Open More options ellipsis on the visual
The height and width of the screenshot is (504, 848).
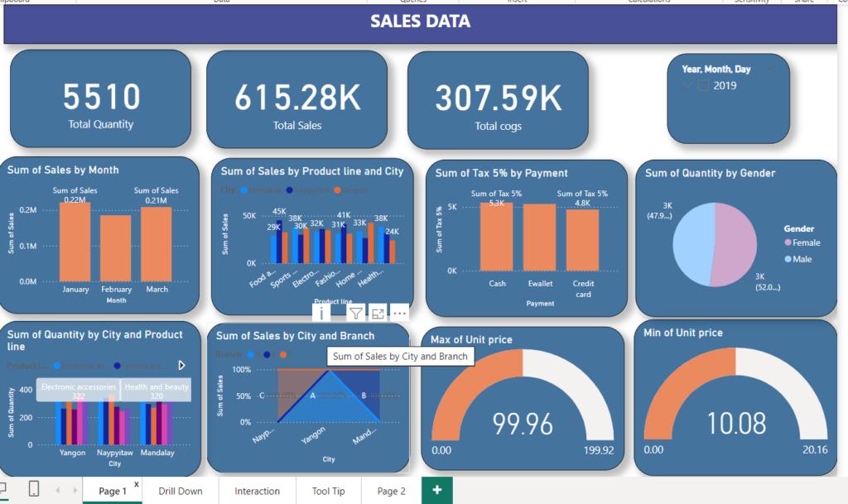pyautogui.click(x=399, y=312)
